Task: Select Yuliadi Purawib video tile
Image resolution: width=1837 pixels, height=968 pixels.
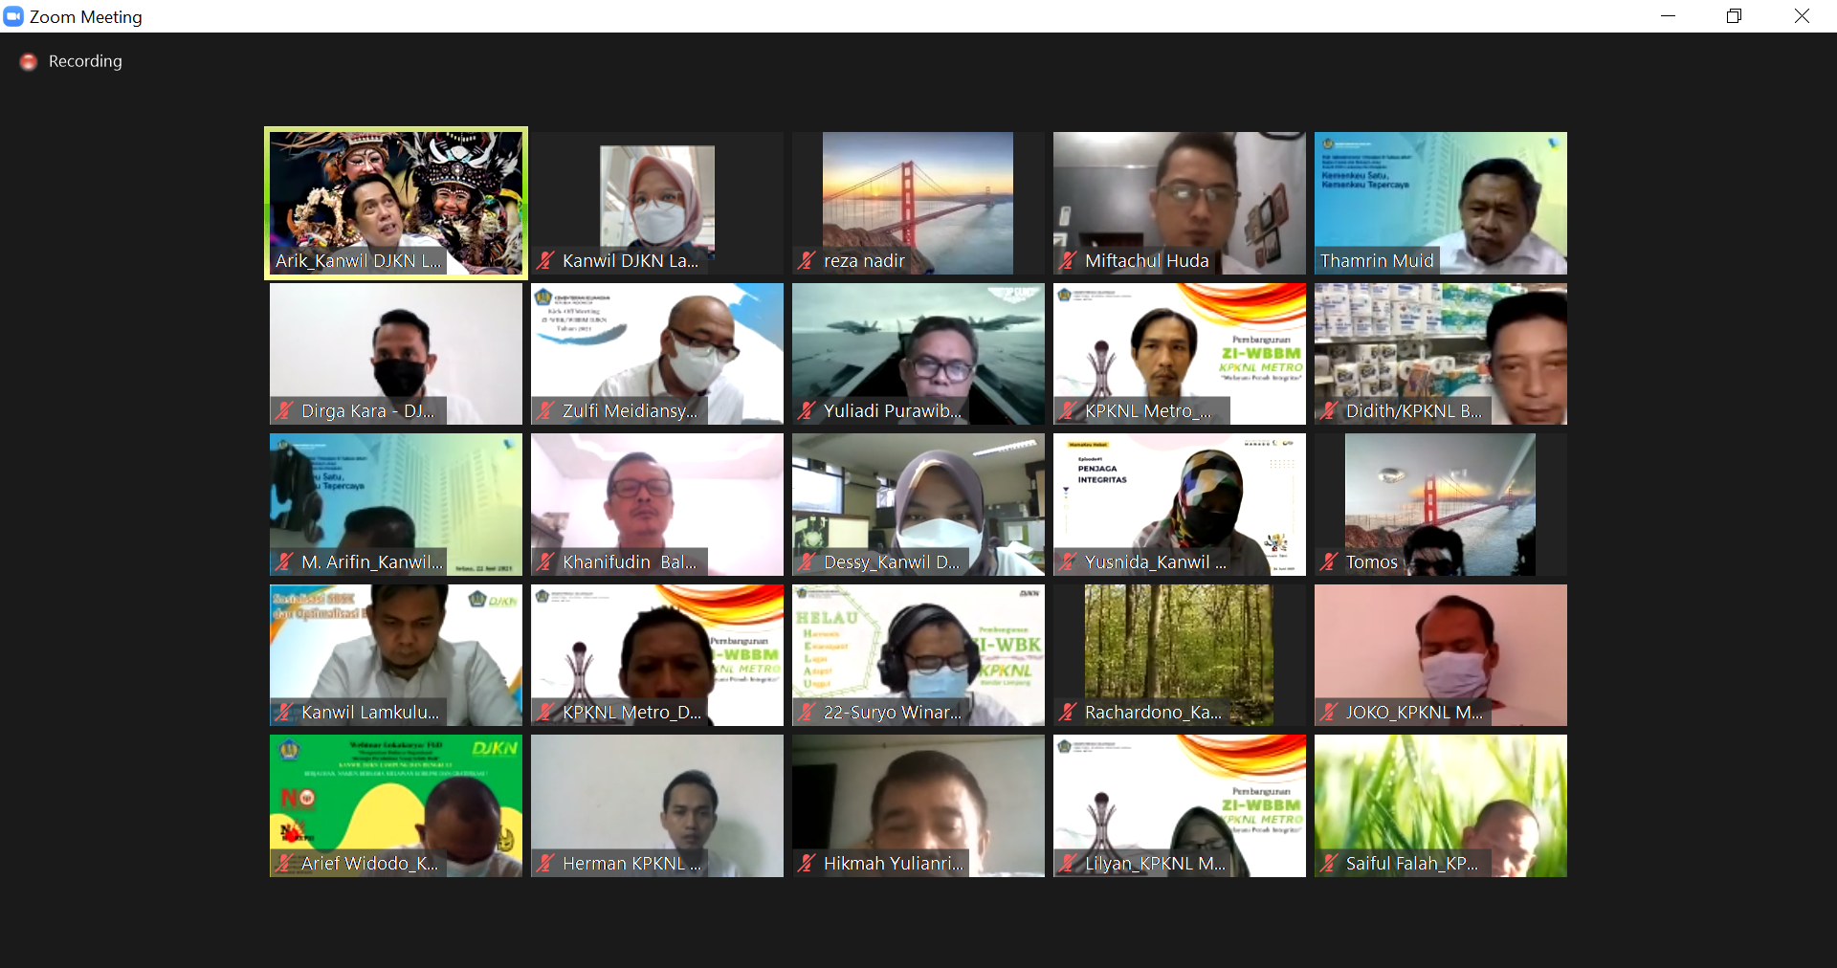Action: [x=918, y=344]
